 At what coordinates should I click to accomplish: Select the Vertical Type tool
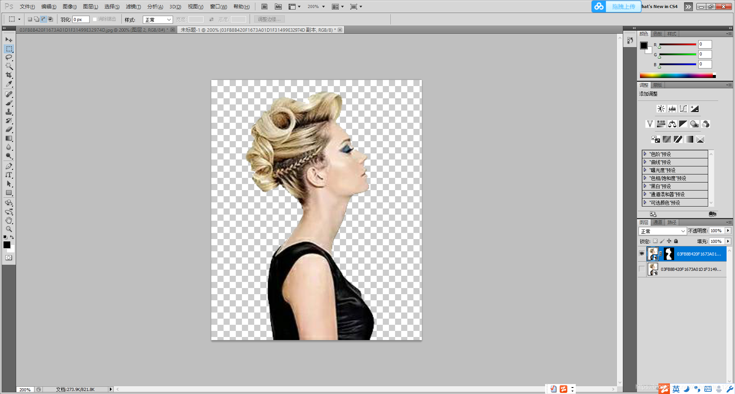coord(9,175)
